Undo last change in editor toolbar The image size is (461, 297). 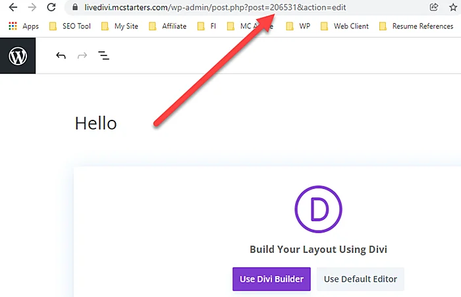(x=61, y=55)
